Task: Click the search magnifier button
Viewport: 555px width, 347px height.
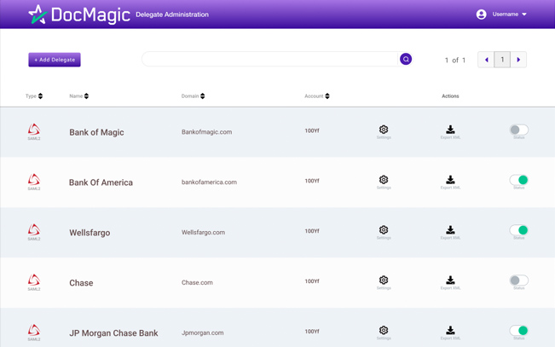Action: 406,59
